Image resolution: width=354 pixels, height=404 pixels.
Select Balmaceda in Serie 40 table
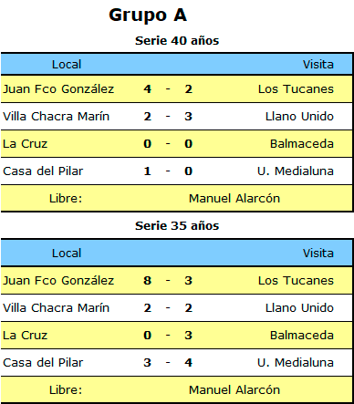(302, 144)
